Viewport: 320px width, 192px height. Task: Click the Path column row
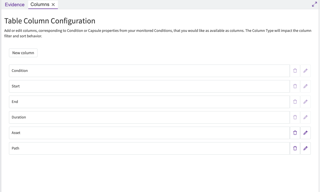(x=149, y=148)
